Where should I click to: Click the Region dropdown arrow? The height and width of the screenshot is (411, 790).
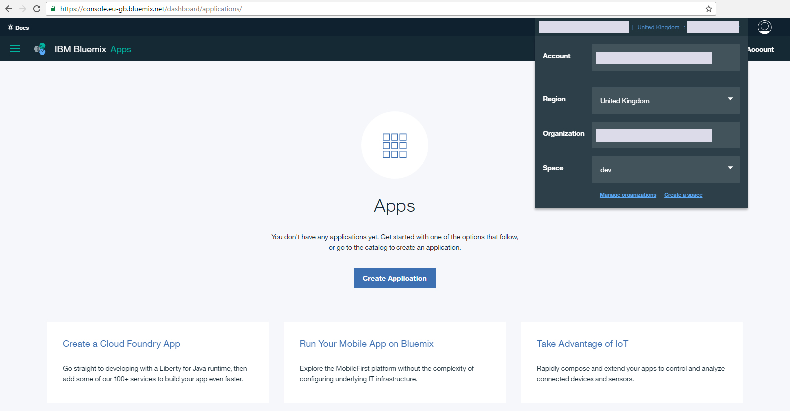pos(730,99)
